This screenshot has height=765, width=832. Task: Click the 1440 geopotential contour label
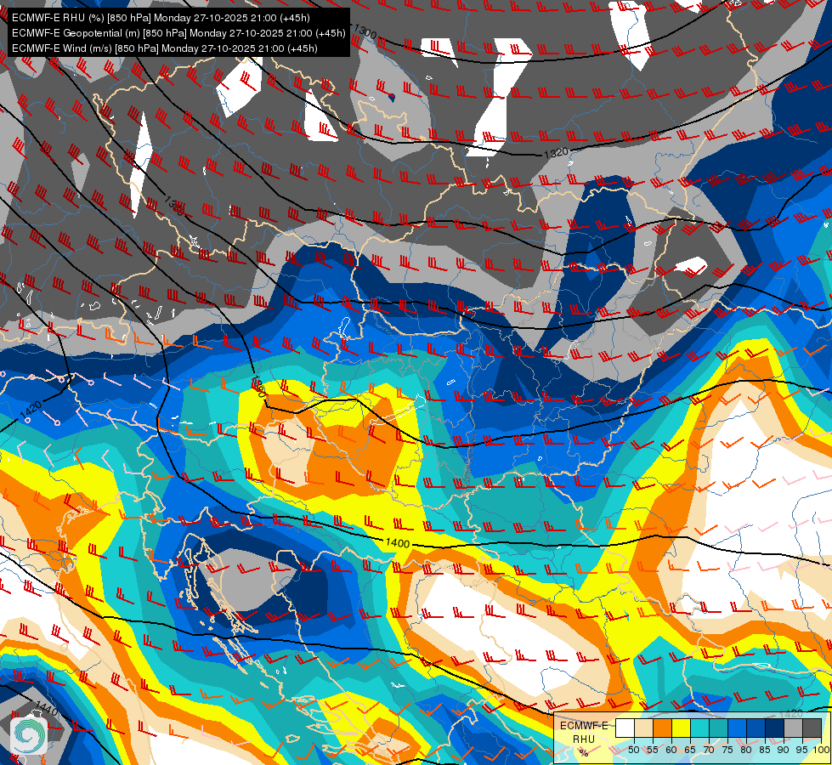pos(46,708)
